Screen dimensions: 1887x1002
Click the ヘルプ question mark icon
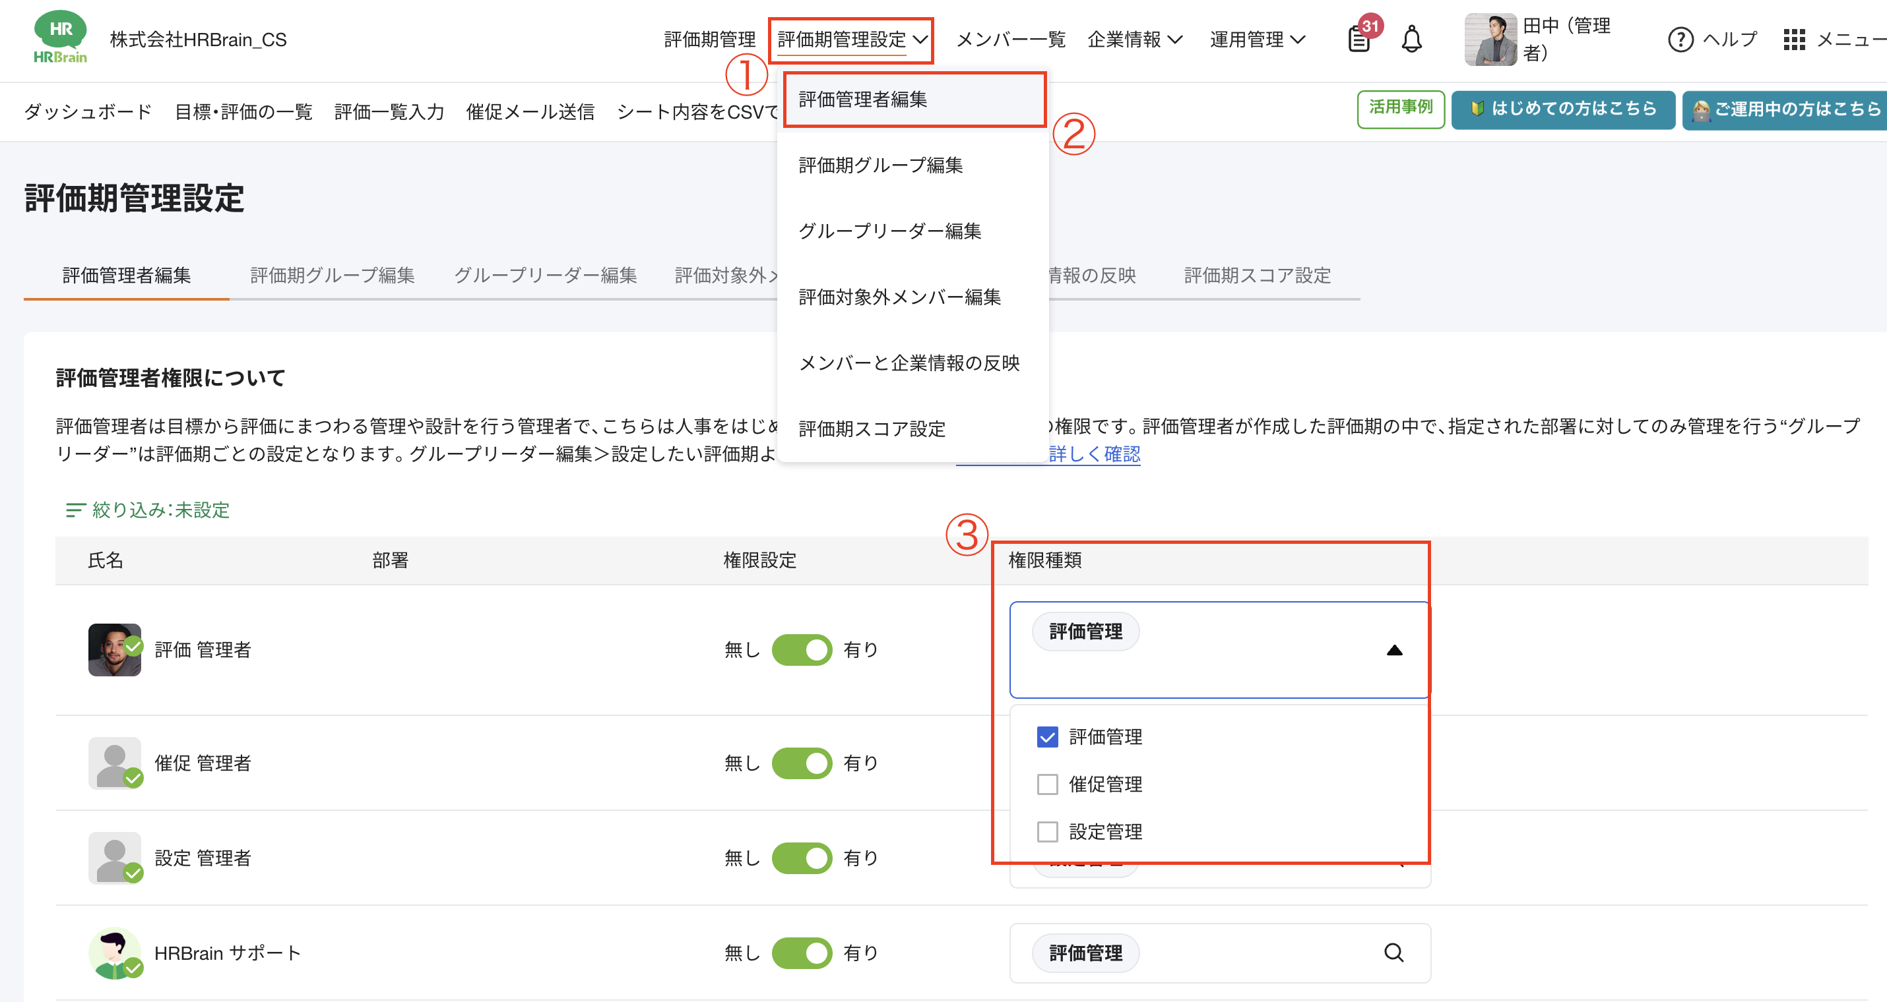1681,40
